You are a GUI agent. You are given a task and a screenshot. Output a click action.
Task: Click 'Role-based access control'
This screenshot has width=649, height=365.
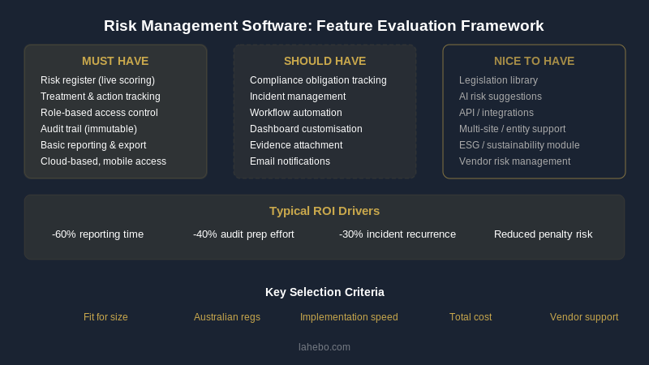tap(99, 113)
